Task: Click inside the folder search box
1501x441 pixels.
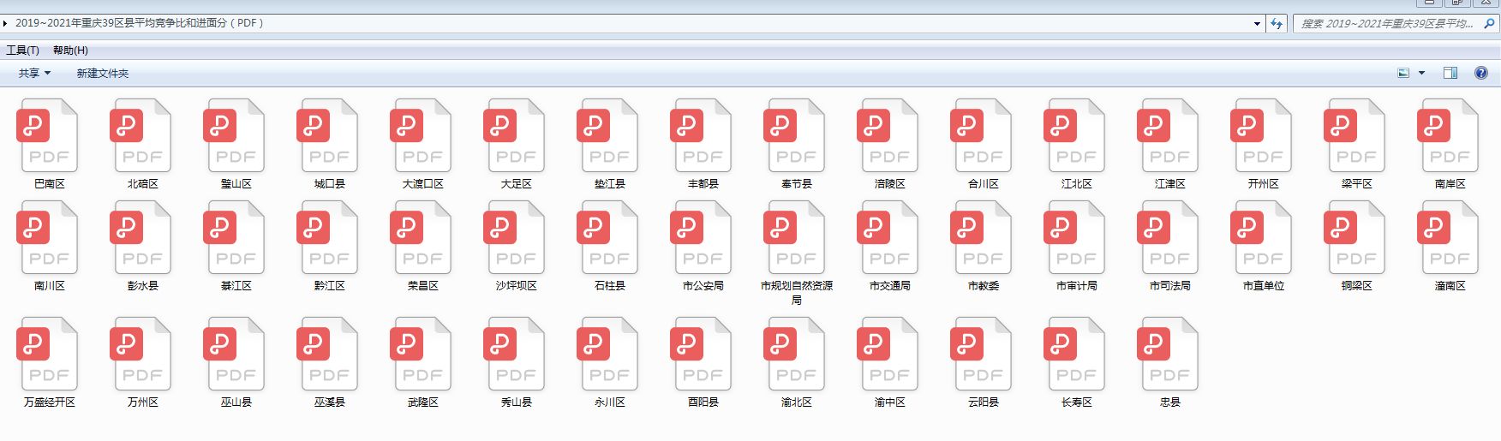Action: pos(1388,24)
